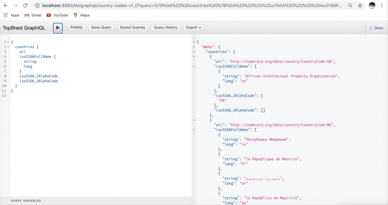Viewport: 388px width, 205px height.
Task: Click 'iso3166_3AlphaCode' field in query editor
Action: [39, 81]
